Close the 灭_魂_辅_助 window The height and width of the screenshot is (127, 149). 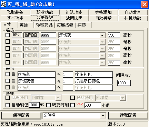coord(145,4)
